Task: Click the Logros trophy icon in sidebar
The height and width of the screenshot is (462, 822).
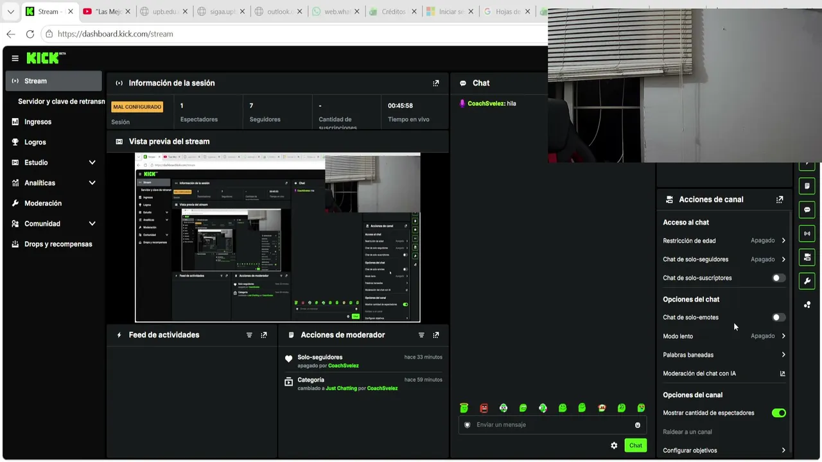Action: coord(15,142)
